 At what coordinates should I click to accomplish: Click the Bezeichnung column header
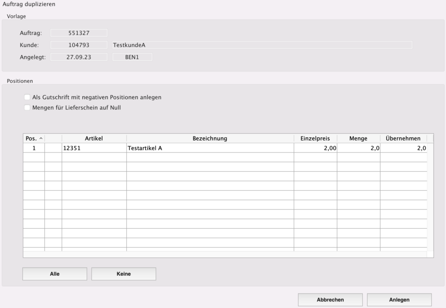pos(210,139)
